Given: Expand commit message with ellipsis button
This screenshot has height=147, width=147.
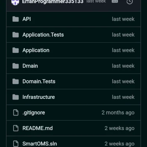Looking at the screenshot, I should (x=115, y=1).
